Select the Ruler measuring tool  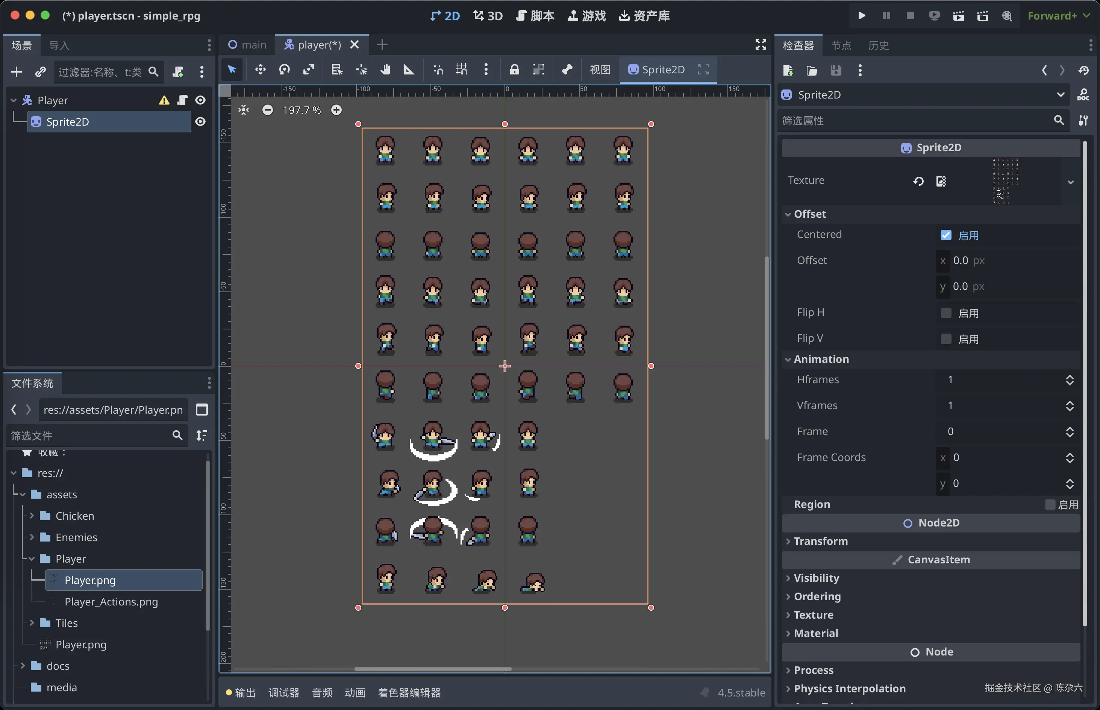coord(409,70)
